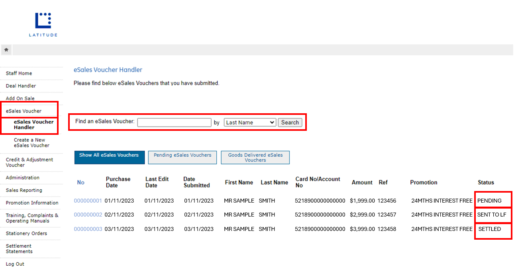This screenshot has width=522, height=268.
Task: Open voucher number 000000002
Action: (88, 215)
